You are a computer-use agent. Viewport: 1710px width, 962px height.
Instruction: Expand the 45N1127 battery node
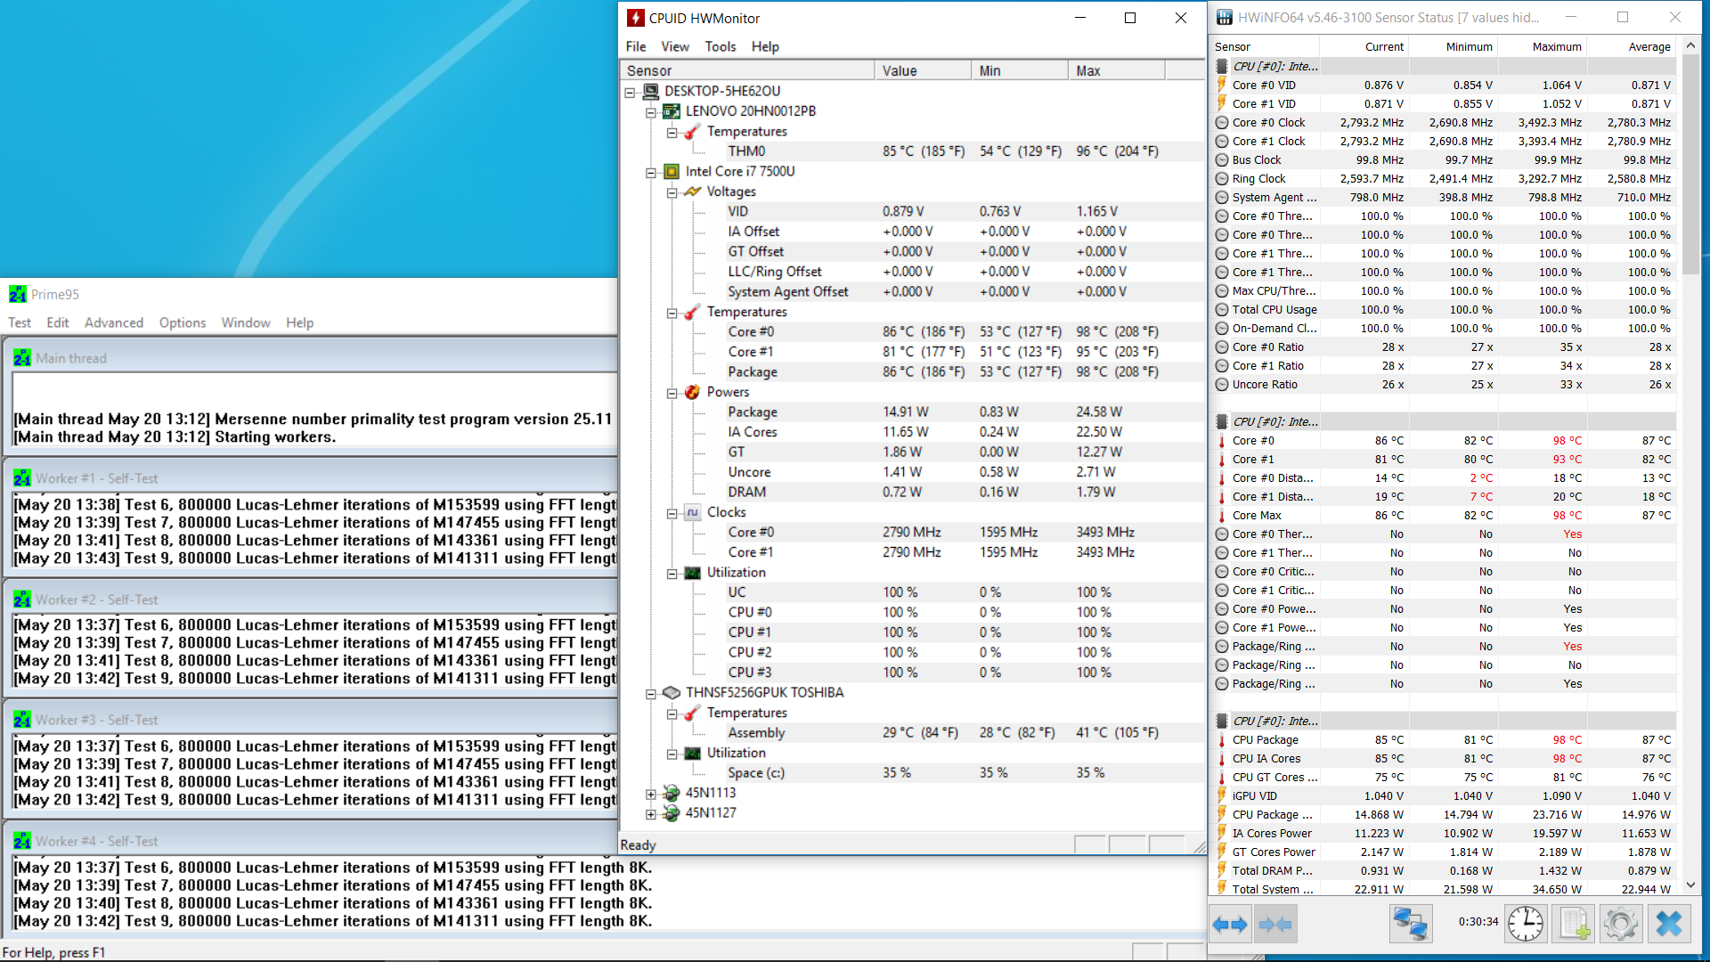[651, 813]
